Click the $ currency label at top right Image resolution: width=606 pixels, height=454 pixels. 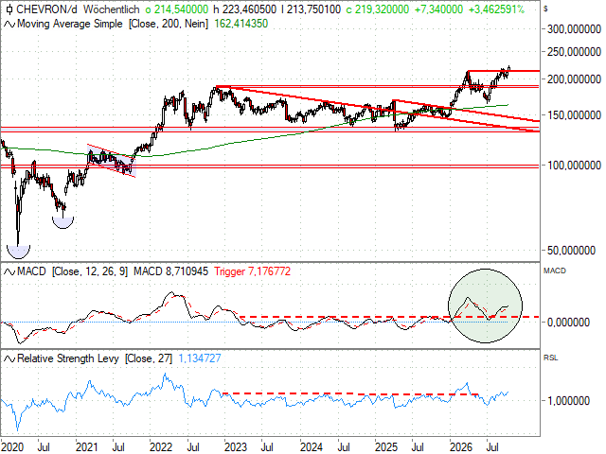(545, 9)
